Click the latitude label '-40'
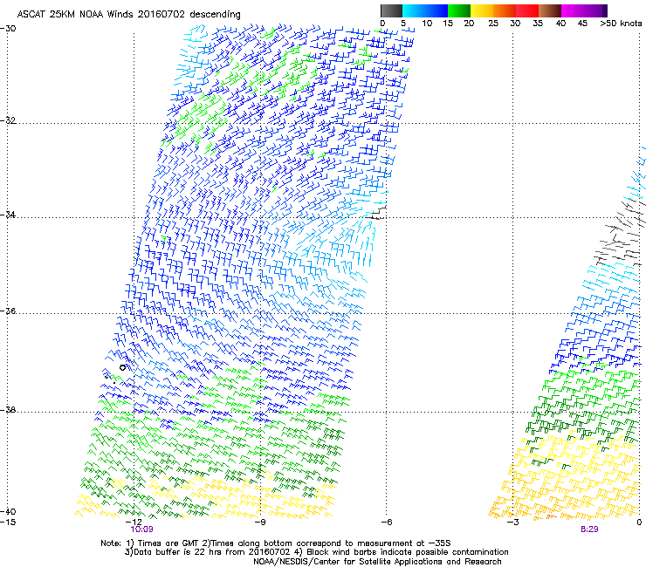Screen dimensions: 646x567 point(8,511)
